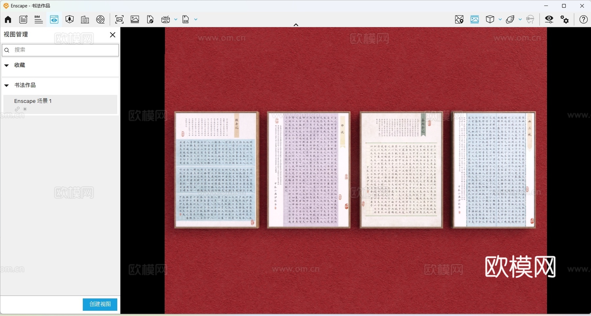The height and width of the screenshot is (316, 591).
Task: Expand the EXE export dropdown arrow
Action: 196,19
